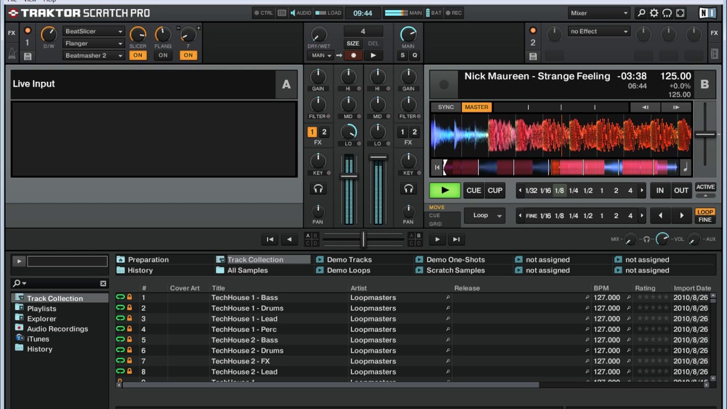Click the tempo bend down arrow on Deck B
Screen dimensions: 727x409
(x=646, y=107)
